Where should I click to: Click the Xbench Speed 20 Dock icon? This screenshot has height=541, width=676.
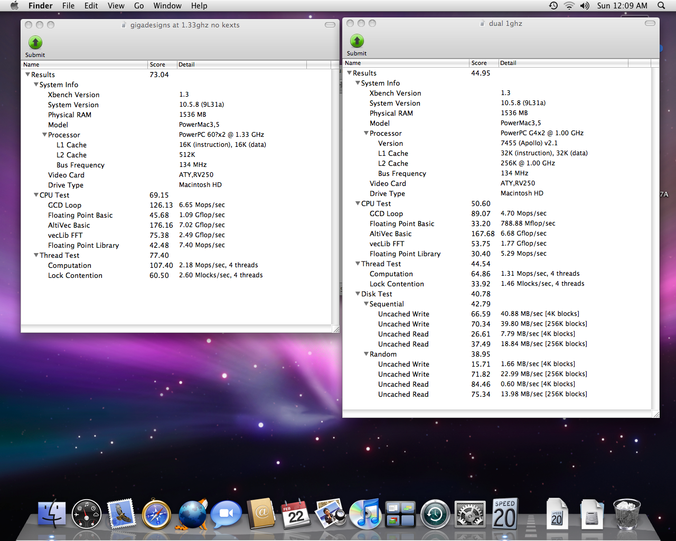point(505,514)
